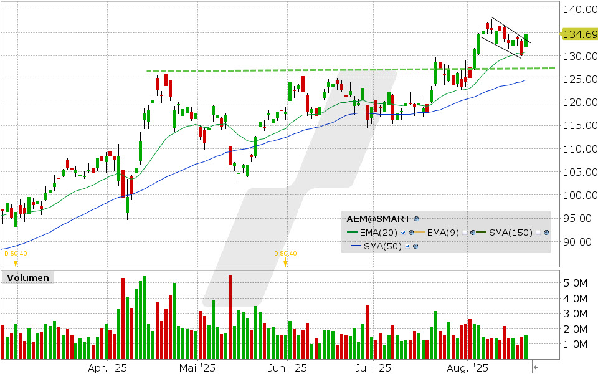
Task: Enable the EMA(9) checkbox
Action: [x=465, y=233]
